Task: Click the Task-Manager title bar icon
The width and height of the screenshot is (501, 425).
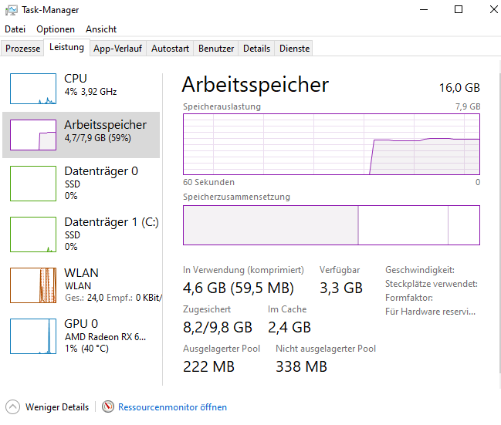Action: (11, 10)
